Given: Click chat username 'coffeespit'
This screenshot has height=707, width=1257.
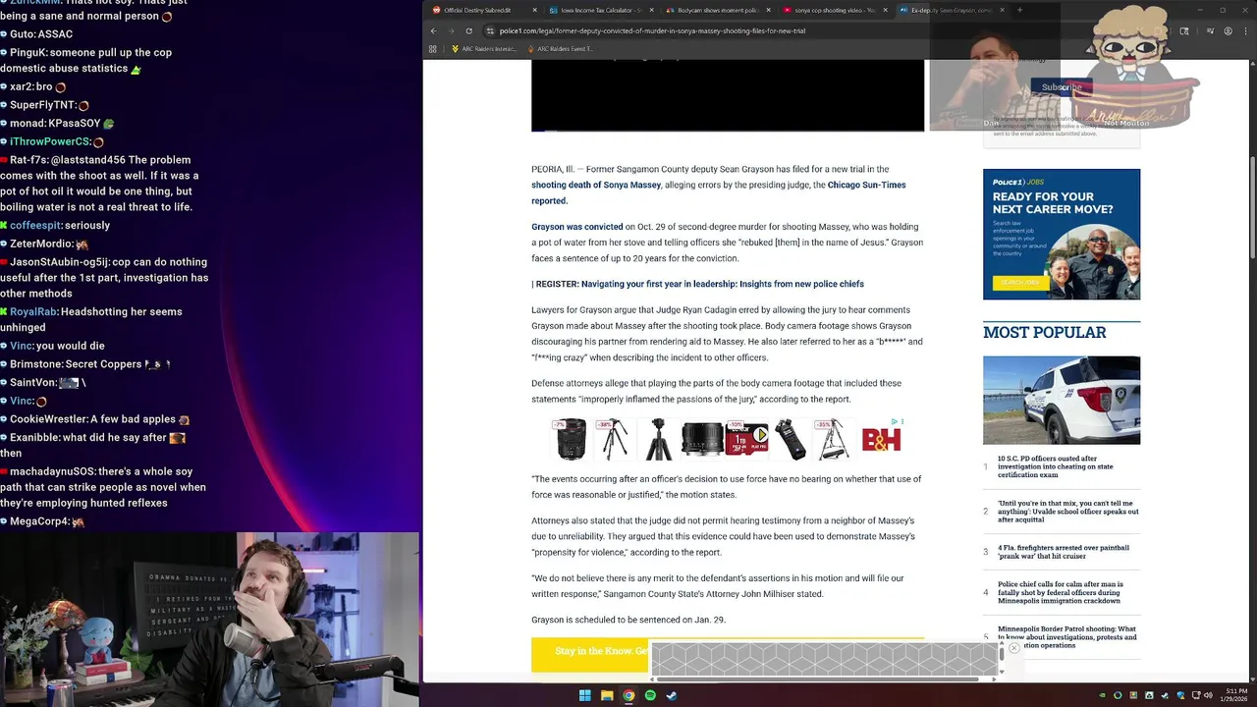Looking at the screenshot, I should pos(35,226).
